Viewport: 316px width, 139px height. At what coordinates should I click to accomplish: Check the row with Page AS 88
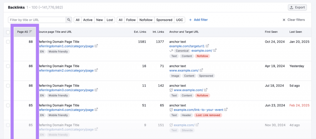[x=8, y=42]
